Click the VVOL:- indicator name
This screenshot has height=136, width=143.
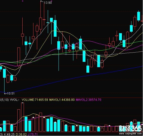(15, 100)
